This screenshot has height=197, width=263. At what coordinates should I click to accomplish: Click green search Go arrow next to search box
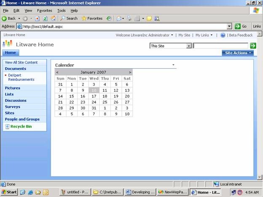pyautogui.click(x=253, y=45)
